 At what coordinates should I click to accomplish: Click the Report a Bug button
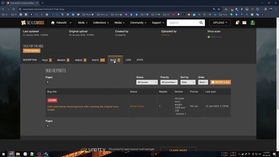pos(221,82)
